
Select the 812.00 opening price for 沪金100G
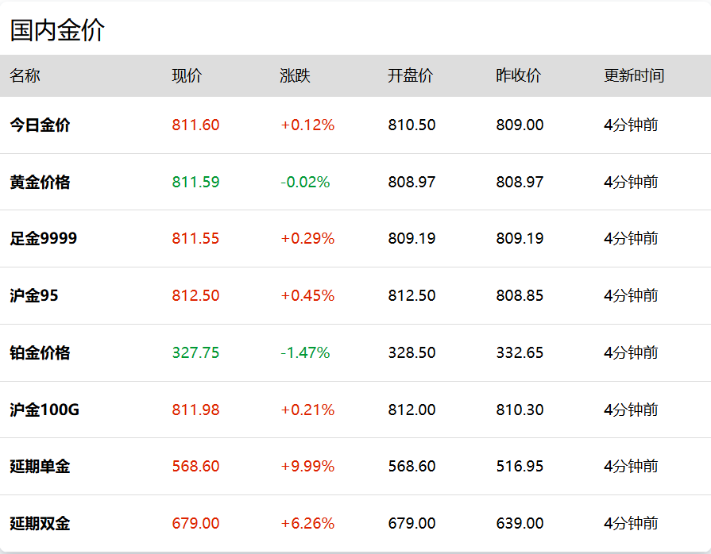coord(412,410)
